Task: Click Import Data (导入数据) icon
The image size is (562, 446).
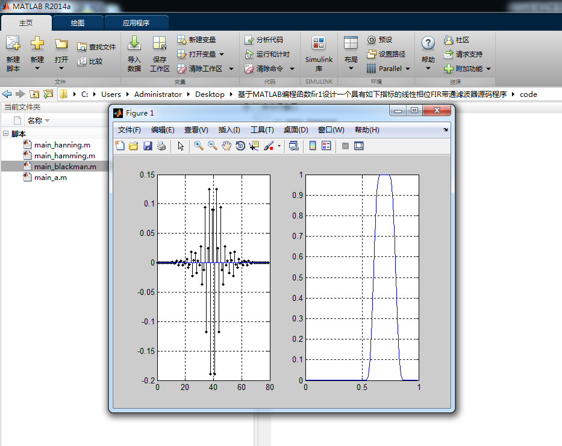Action: tap(134, 43)
